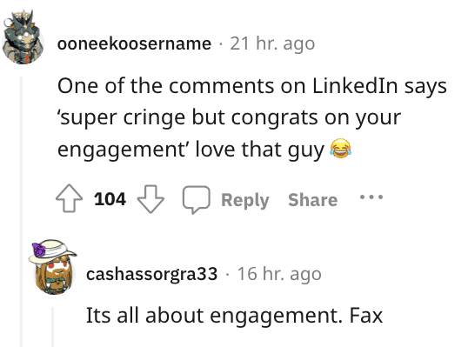The width and height of the screenshot is (468, 347).
Task: Click the word LinkedIn in the comment
Action: [x=355, y=86]
